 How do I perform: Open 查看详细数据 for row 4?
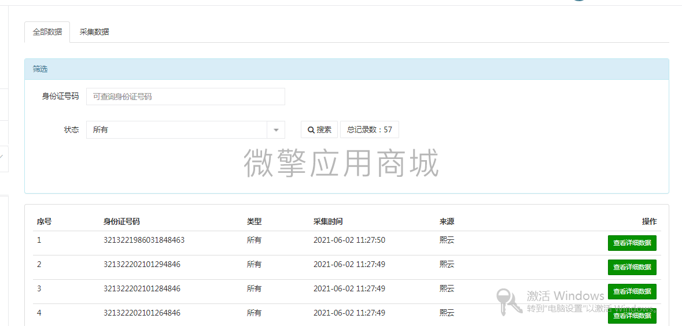tap(632, 316)
